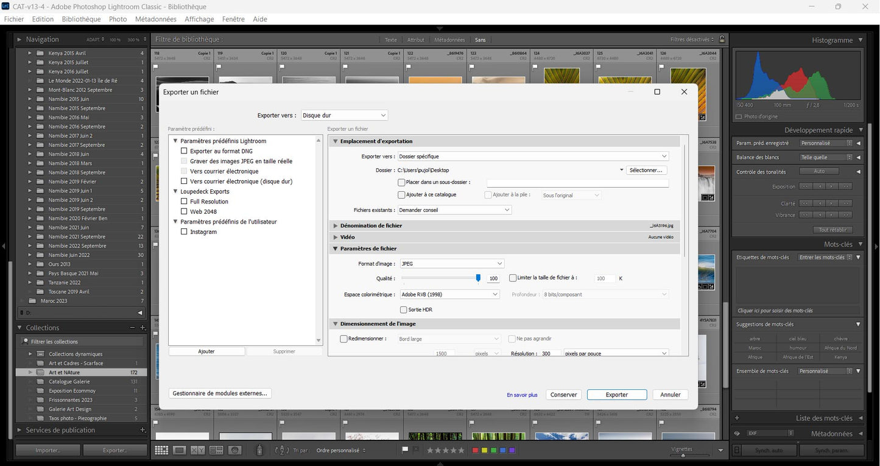The image size is (880, 466).
Task: Open the People view
Action: click(x=235, y=450)
